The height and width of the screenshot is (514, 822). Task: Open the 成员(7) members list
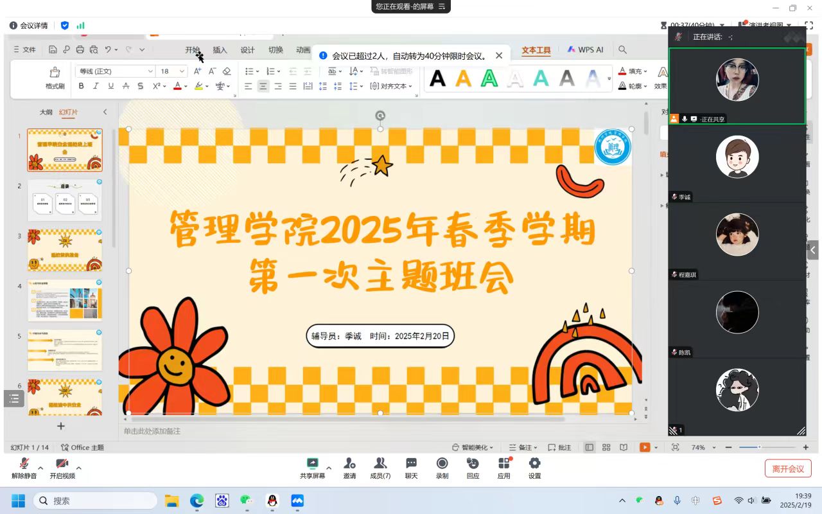pyautogui.click(x=380, y=463)
